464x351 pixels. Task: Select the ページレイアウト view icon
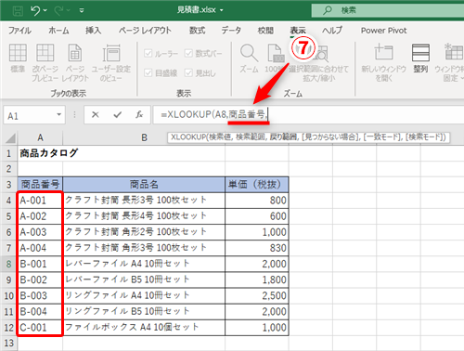point(75,53)
